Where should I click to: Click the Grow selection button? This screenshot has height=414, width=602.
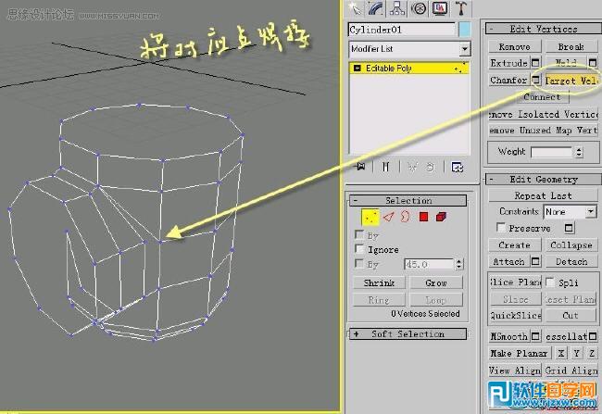click(436, 283)
